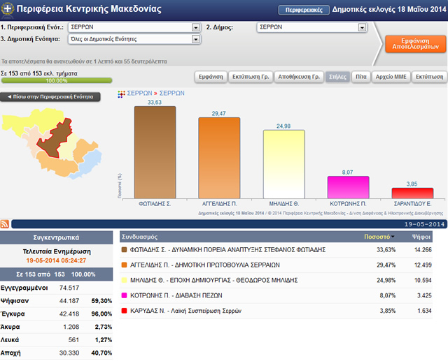Click the magenta ΚΟΤΡΩΝΗΣ legend square
The image size is (448, 361).
(125, 295)
